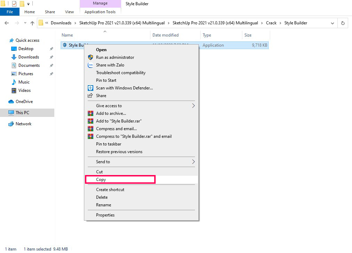The width and height of the screenshot is (352, 253).
Task: Sort files by Date modified column
Action: coord(165,35)
